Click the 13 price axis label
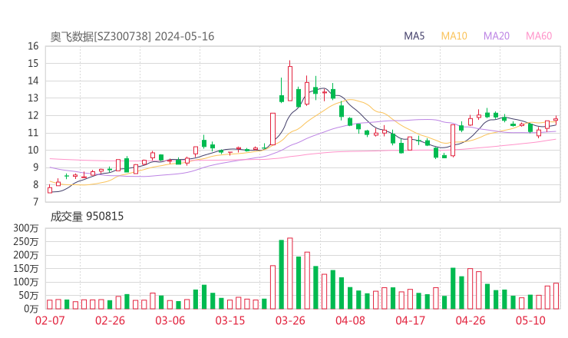The width and height of the screenshot is (568, 338). [33, 98]
